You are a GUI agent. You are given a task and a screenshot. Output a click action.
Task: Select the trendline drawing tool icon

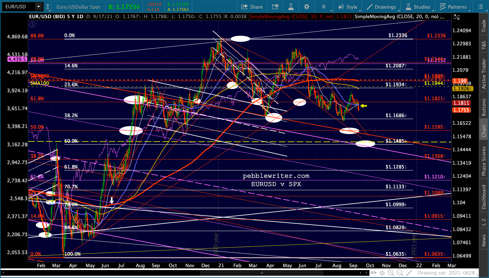(x=409, y=273)
